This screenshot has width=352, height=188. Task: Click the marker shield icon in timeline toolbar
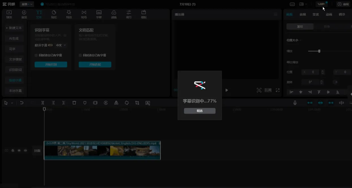(85, 103)
